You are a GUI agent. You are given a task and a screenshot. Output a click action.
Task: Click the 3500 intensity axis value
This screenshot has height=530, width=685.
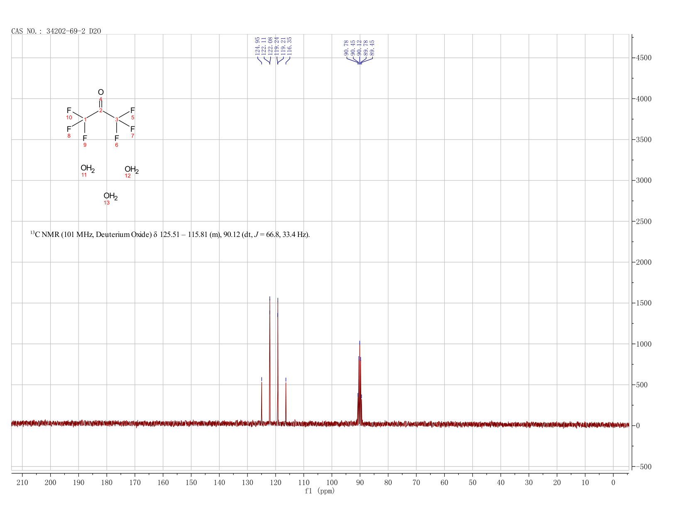[x=643, y=140]
